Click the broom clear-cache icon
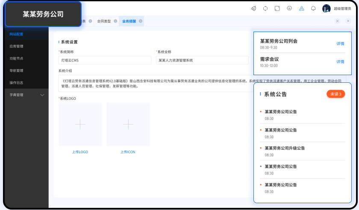The width and height of the screenshot is (359, 210). (253, 8)
